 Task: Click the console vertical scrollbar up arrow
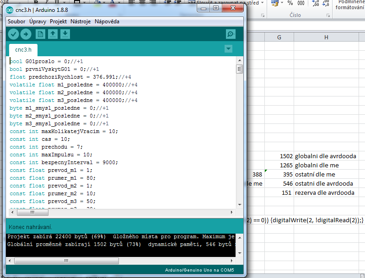[240, 238]
